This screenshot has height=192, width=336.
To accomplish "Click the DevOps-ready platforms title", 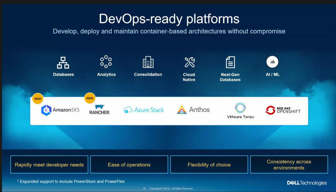I will (169, 19).
